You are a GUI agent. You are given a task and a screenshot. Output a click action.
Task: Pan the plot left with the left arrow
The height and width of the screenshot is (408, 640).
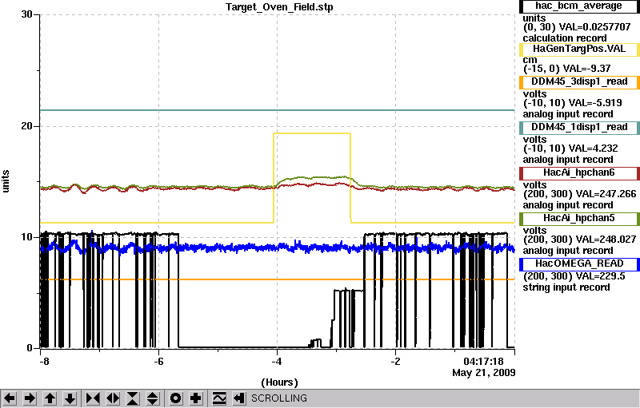click(10, 398)
